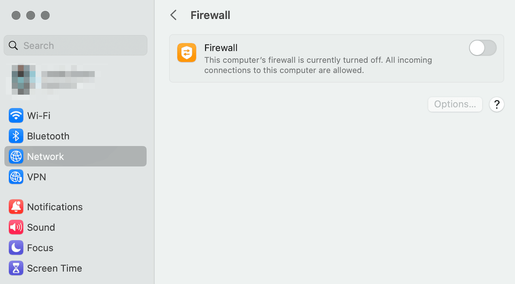This screenshot has width=515, height=284.
Task: Select the Wi-Fi sidebar entry
Action: pos(39,115)
